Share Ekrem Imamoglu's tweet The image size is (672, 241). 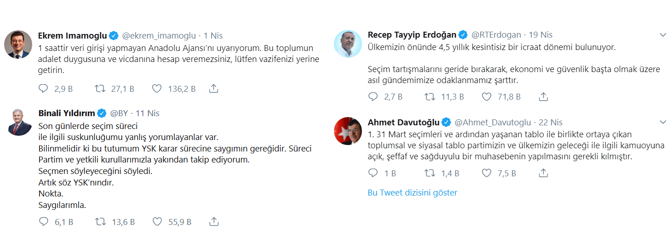[213, 89]
